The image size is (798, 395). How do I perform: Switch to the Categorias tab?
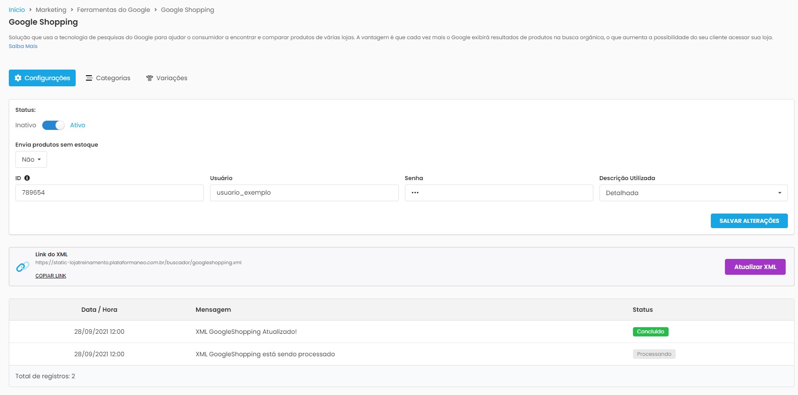pos(108,78)
